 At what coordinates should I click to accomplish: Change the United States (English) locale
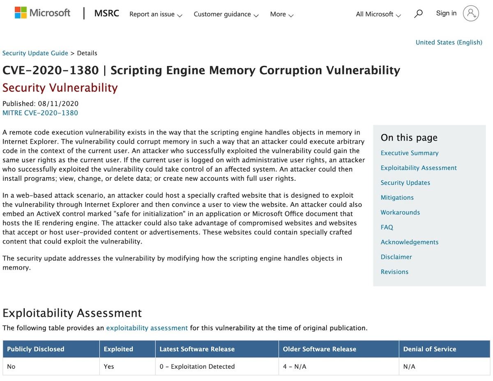pyautogui.click(x=449, y=42)
